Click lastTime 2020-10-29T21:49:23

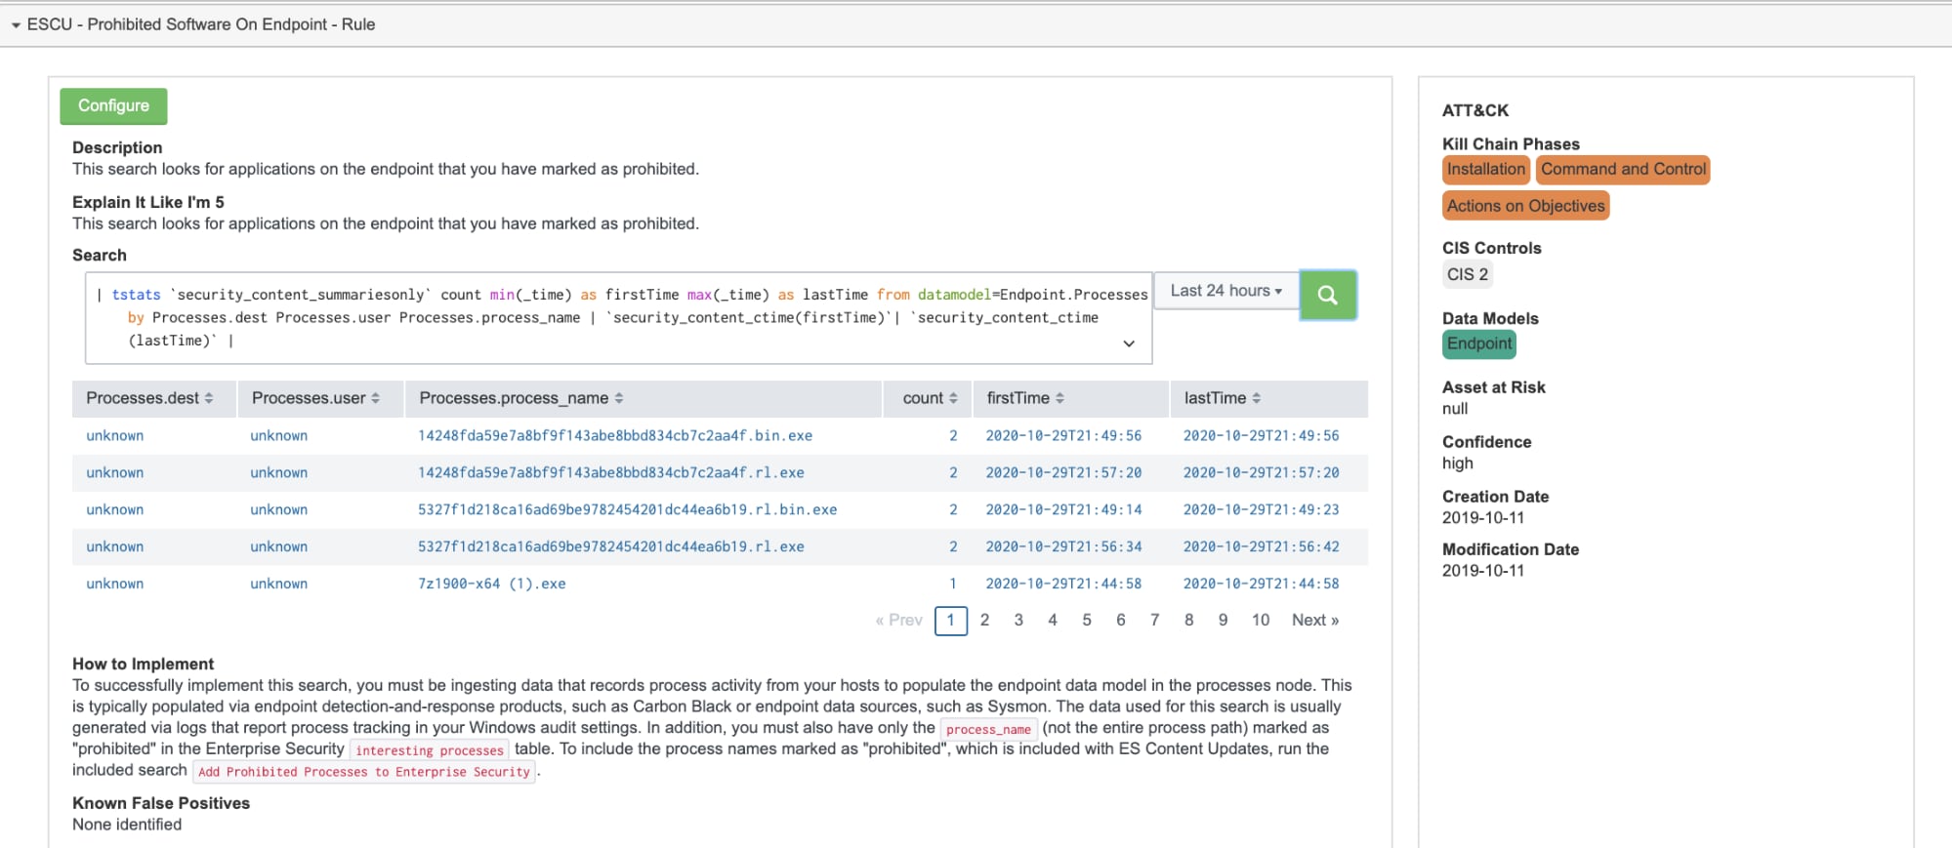(1261, 510)
